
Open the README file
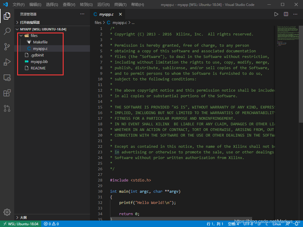38,68
